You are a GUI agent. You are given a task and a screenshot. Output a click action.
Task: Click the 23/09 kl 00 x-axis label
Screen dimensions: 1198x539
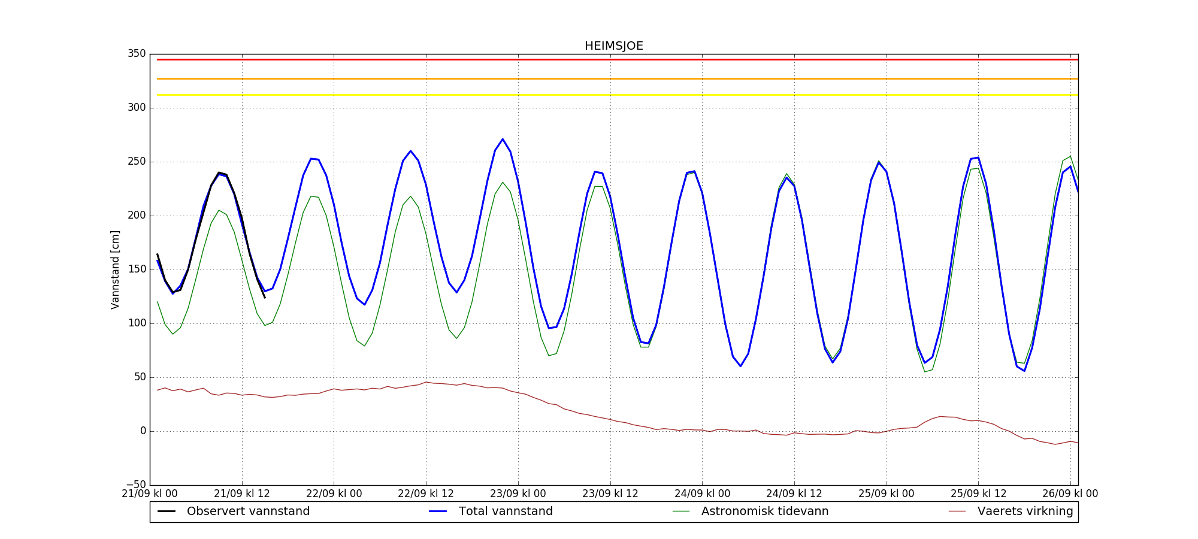[518, 494]
